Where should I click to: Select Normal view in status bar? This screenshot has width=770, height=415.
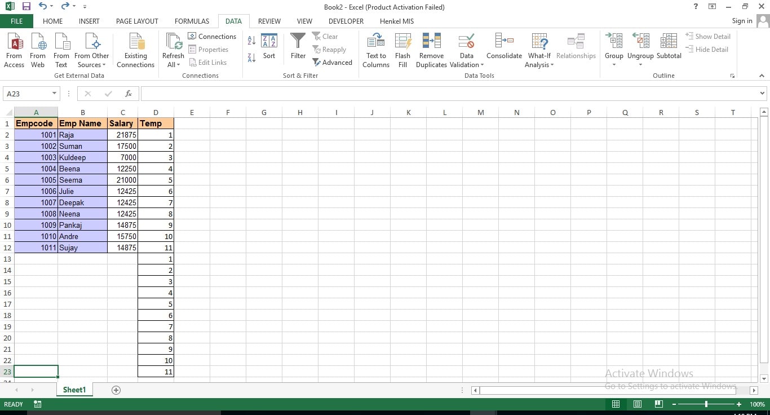click(616, 404)
